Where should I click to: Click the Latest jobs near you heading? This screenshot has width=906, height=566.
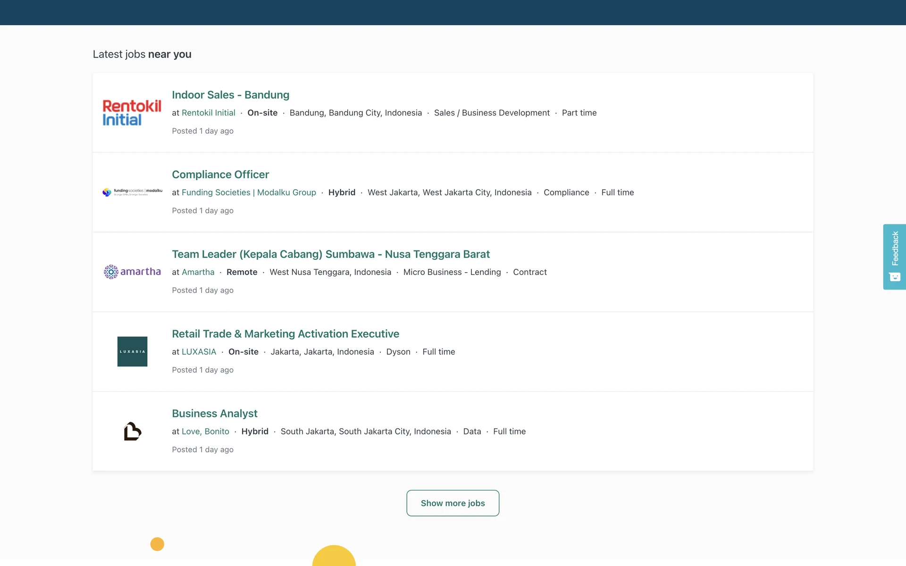pos(142,54)
